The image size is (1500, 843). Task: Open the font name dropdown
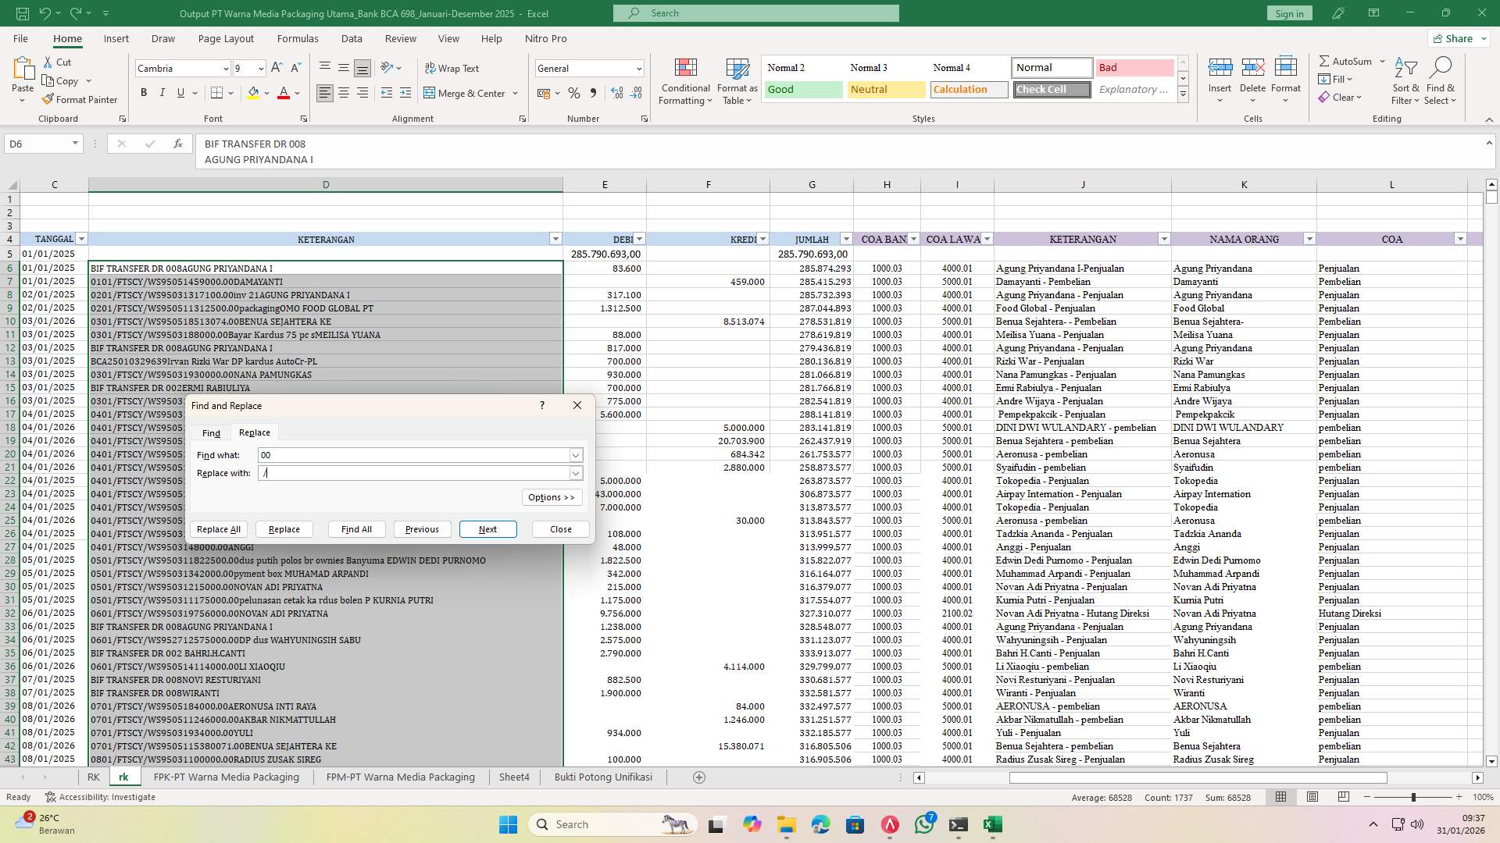tap(225, 69)
